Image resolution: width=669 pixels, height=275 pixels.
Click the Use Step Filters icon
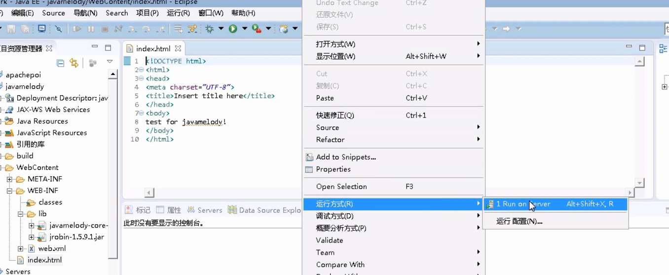coord(192,29)
